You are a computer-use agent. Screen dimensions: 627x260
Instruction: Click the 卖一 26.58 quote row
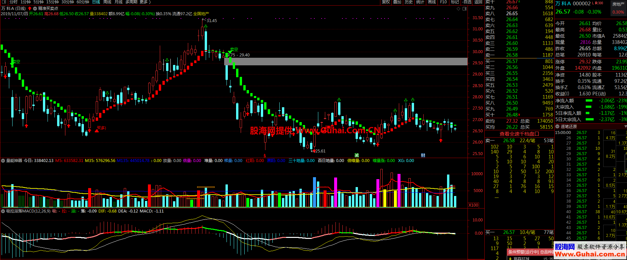click(x=519, y=55)
